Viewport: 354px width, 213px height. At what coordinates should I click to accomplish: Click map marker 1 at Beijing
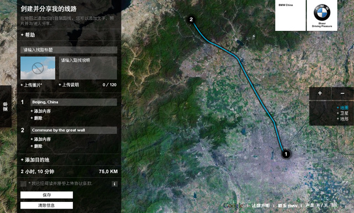click(286, 154)
